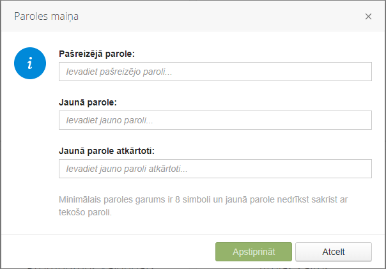Click the 'tekošo paroli.' hint line
This screenshot has width=386, height=269.
pos(85,212)
